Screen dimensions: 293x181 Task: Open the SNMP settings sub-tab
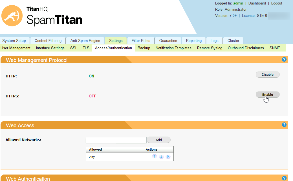coord(275,48)
